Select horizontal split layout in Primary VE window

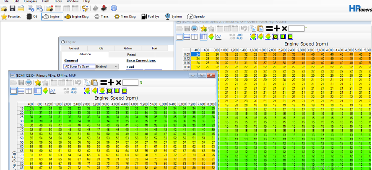[x=21, y=91]
